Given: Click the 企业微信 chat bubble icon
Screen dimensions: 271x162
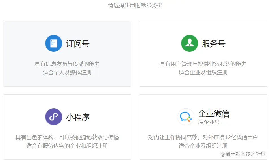Looking at the screenshot, I should 186,117.
